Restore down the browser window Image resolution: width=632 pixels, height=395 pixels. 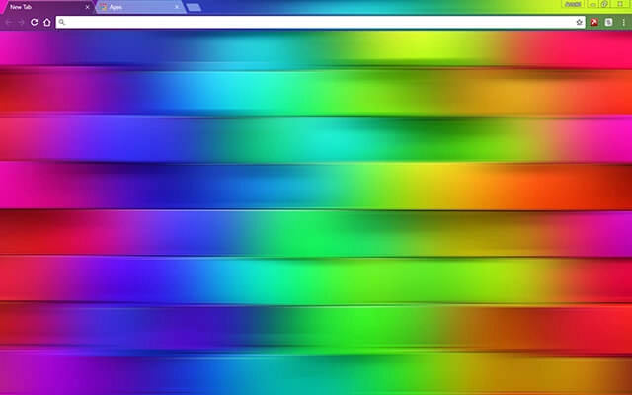(x=604, y=4)
